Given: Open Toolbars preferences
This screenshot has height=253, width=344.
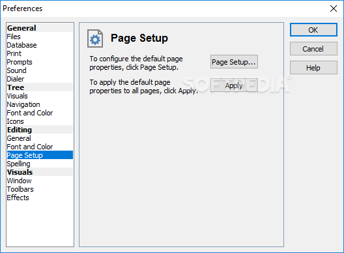Looking at the screenshot, I should pyautogui.click(x=40, y=189).
